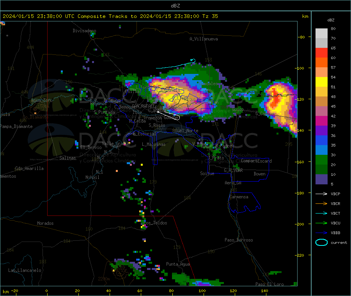Image resolution: width=351 pixels, height=296 pixels.
Task: Click the green VBCU arrow legend symbol
Action: click(x=321, y=223)
